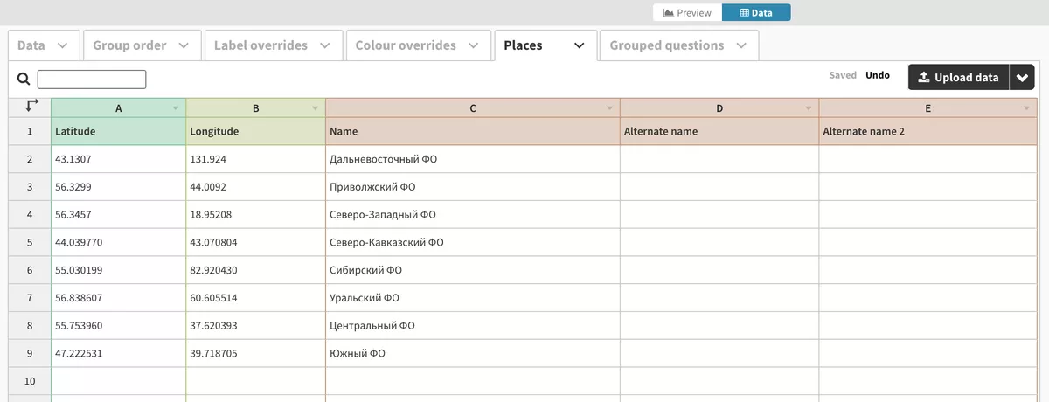
Task: Open the Grouped questions tab
Action: click(678, 45)
